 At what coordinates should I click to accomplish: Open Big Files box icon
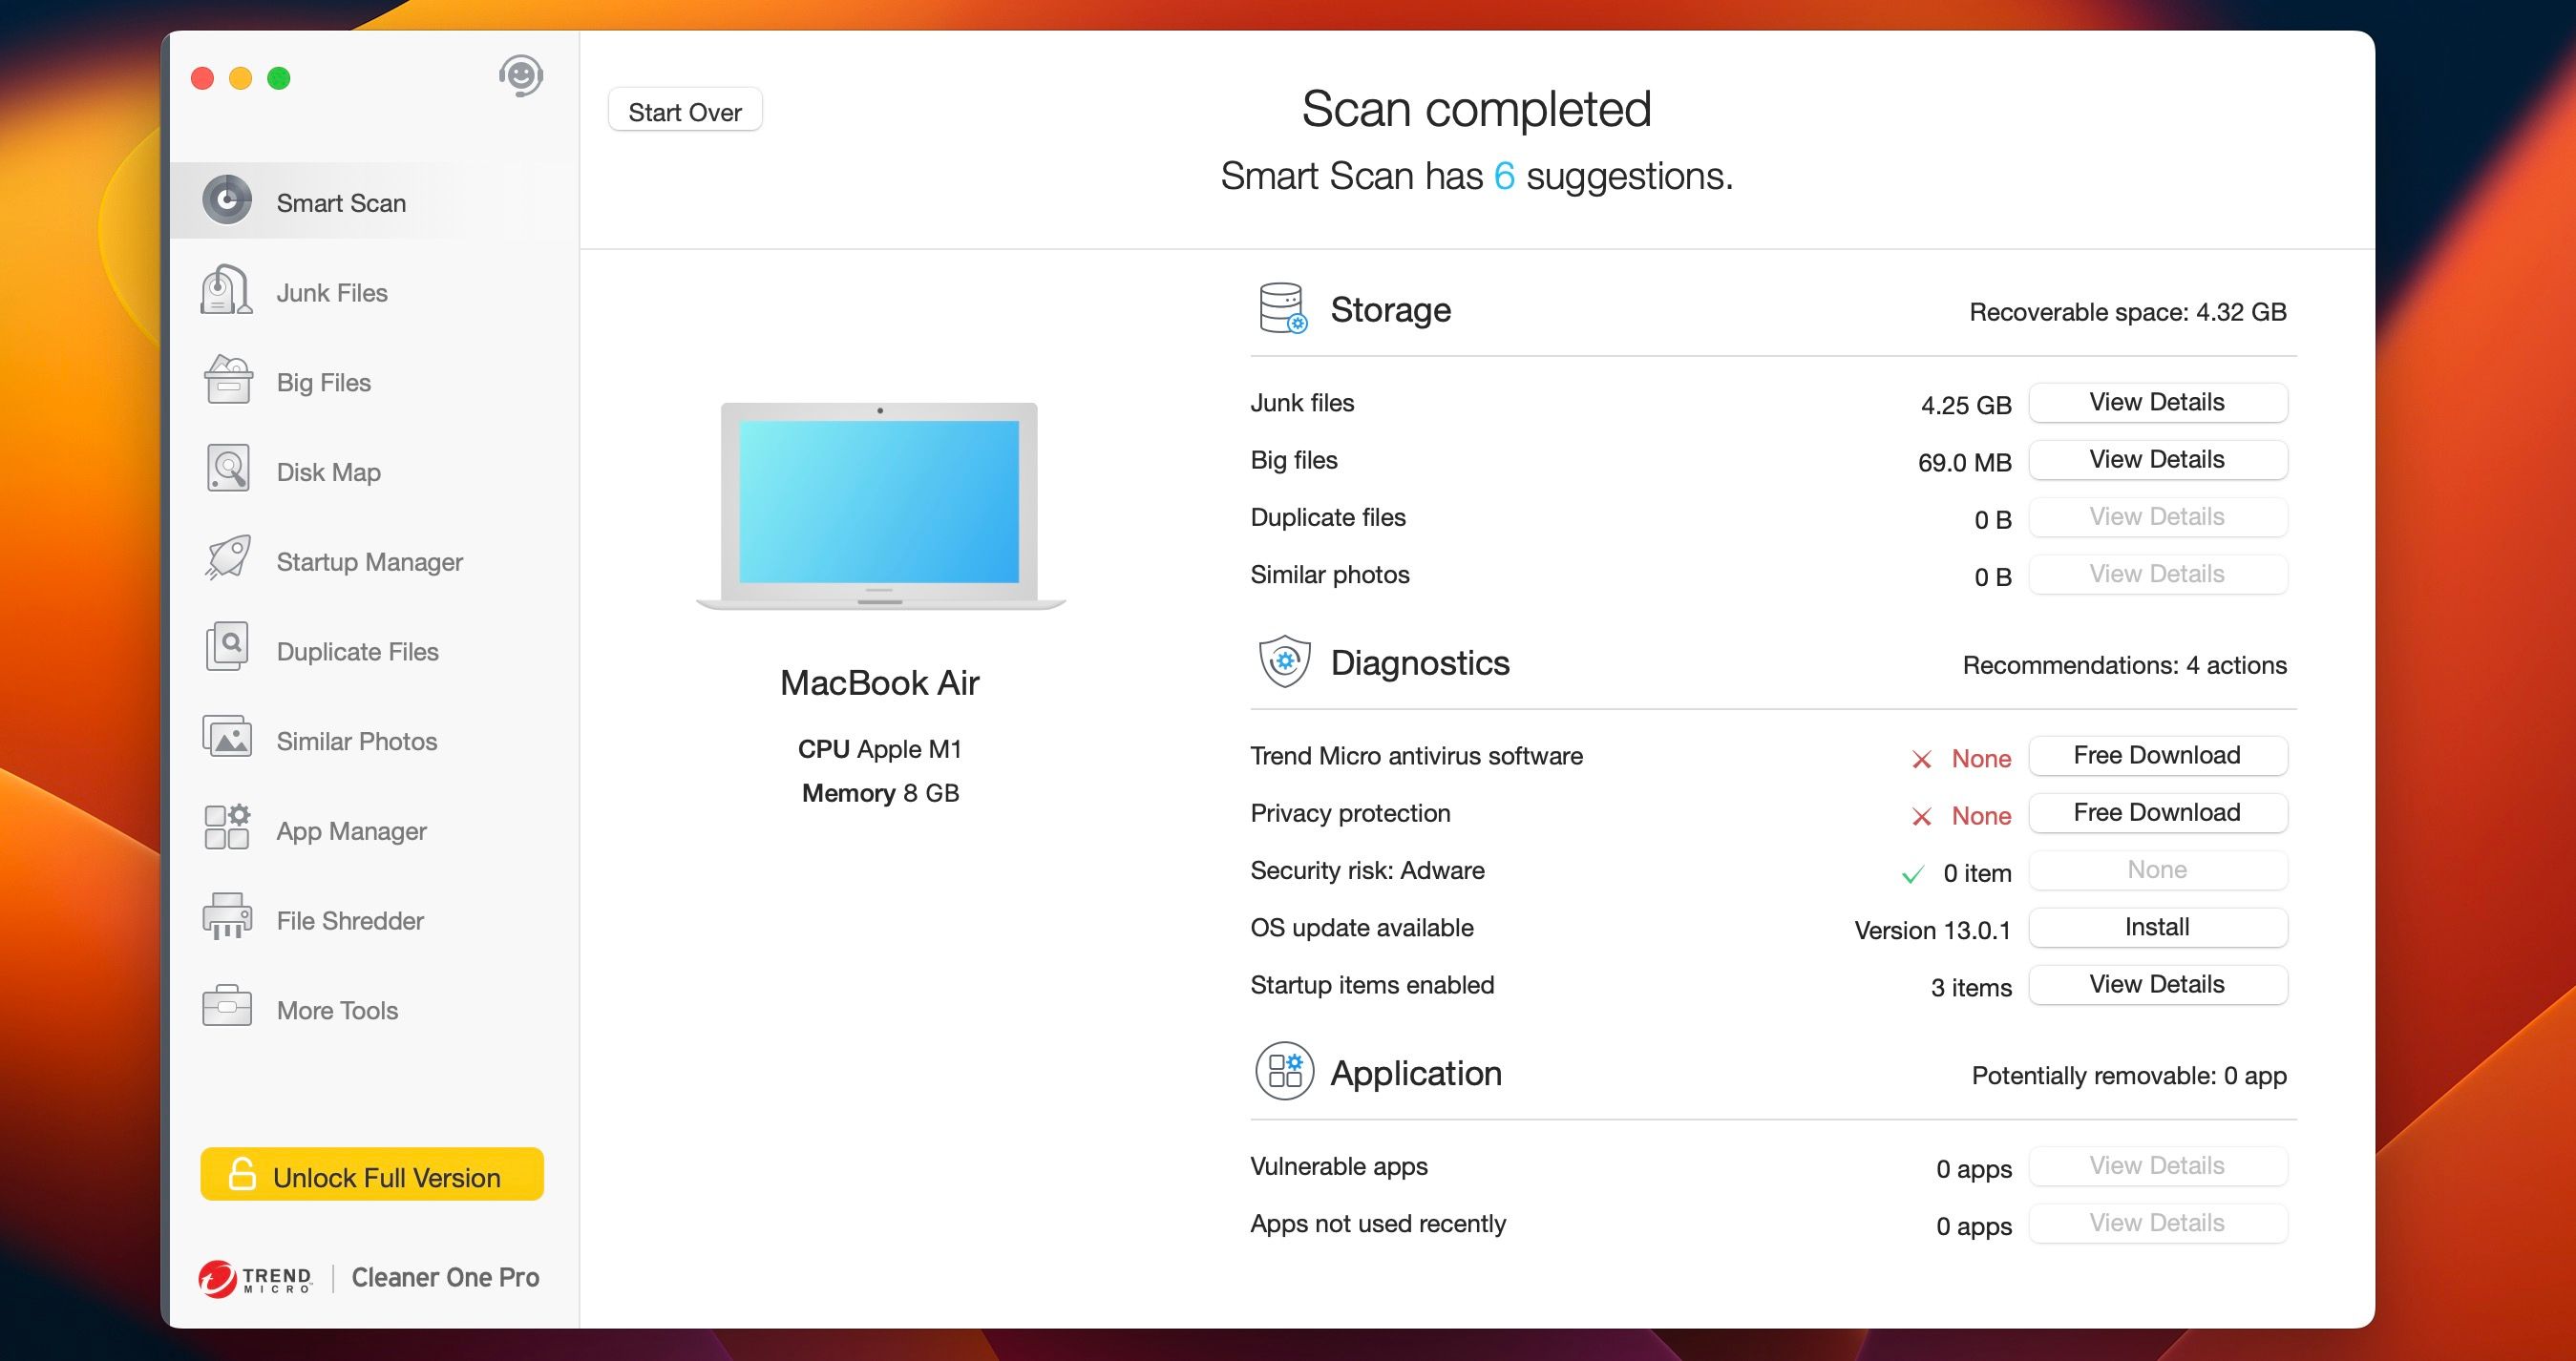click(227, 381)
